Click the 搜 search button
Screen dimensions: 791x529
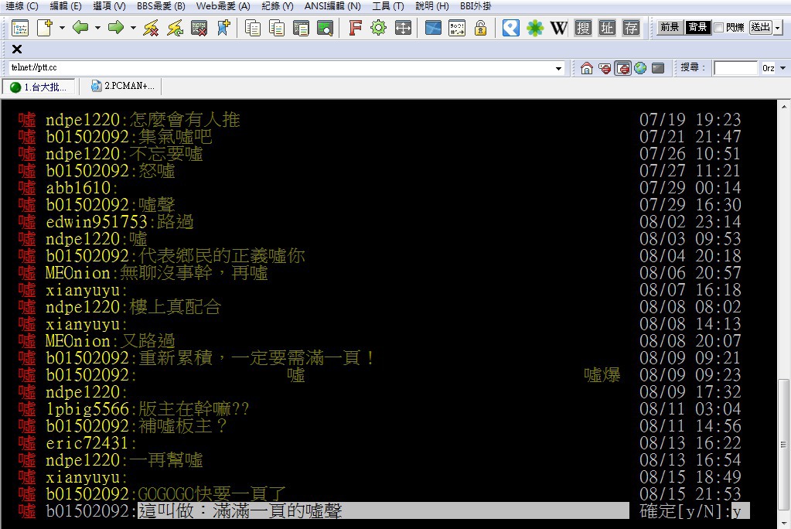[x=583, y=28]
